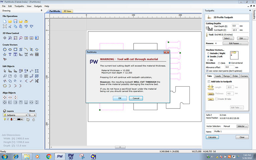Click the toolpath Name field
Viewport: 256px width, 160px height.
[x=231, y=132]
